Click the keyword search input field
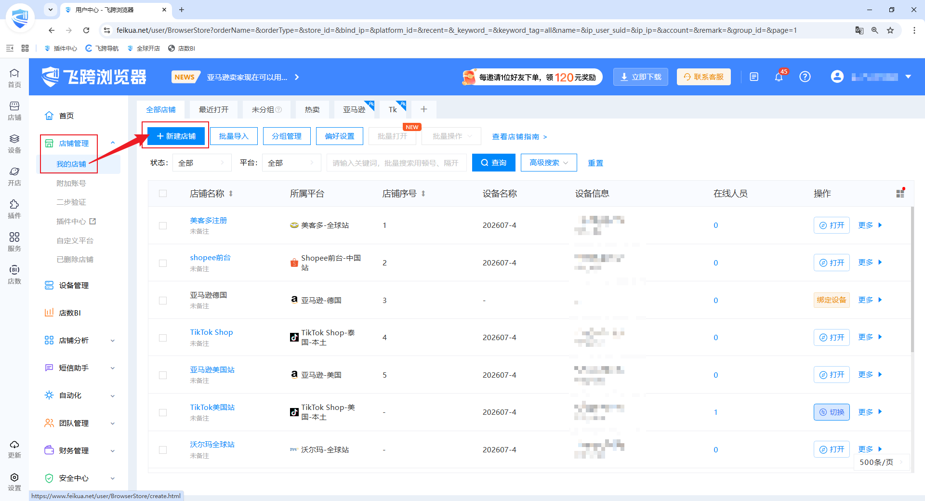This screenshot has height=501, width=925. pos(397,163)
